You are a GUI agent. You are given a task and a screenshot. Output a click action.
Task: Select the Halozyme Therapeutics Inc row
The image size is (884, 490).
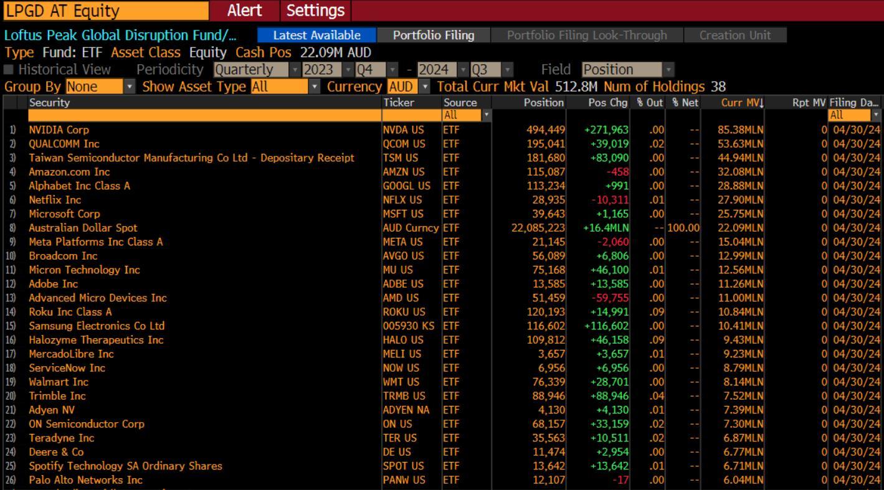[x=442, y=340]
